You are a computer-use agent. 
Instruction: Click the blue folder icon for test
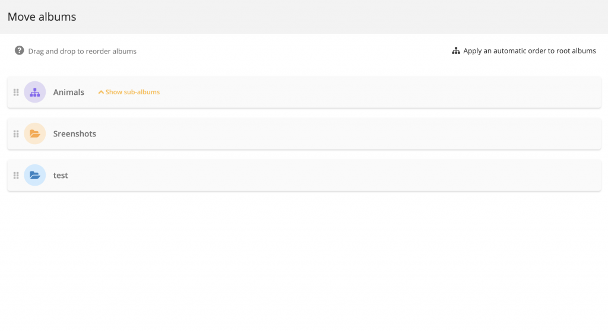(x=35, y=176)
